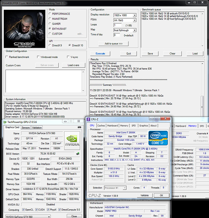Click Validate in CPU-Z
This screenshot has width=209, height=218.
[x=145, y=195]
